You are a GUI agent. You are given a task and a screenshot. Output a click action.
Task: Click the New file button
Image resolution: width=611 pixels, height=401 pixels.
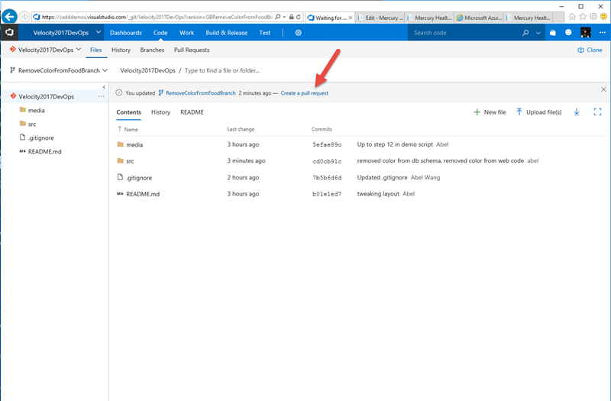click(x=490, y=112)
